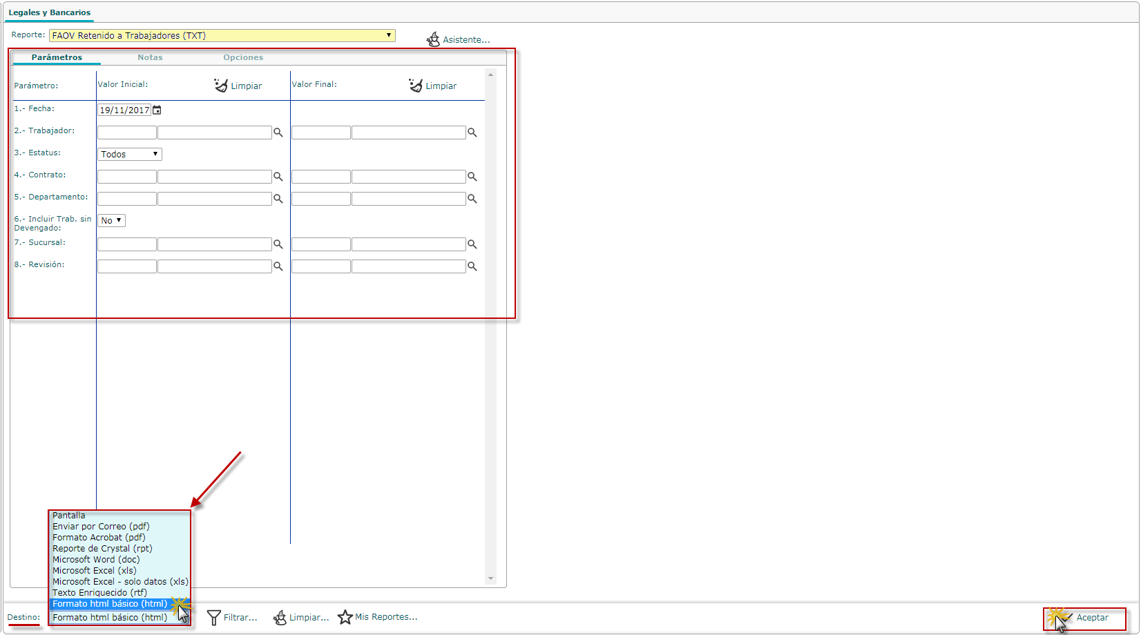
Task: Clear Valor Final with the Limpiar broom icon
Action: pyautogui.click(x=416, y=85)
